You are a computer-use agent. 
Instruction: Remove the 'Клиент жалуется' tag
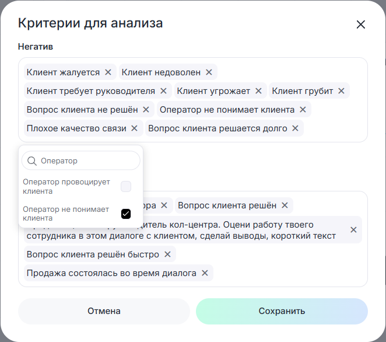[108, 72]
